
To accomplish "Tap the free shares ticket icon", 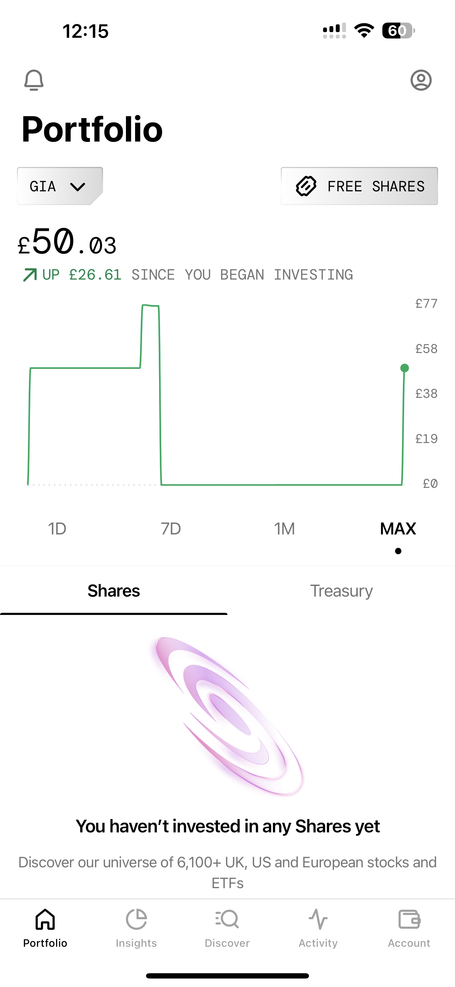I will [306, 186].
